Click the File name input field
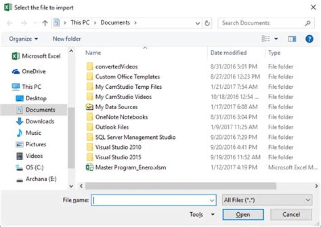Viewport: 321px width, 227px height. tap(153, 200)
